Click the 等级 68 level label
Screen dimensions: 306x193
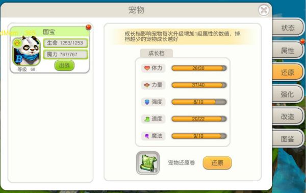click(x=27, y=69)
